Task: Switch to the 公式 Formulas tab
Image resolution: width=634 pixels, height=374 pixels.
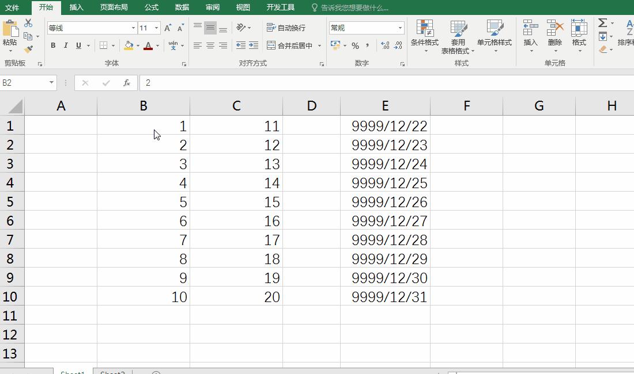Action: (151, 7)
